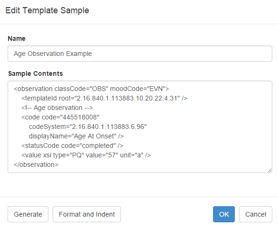
Task: Click the Format and Indent button
Action: pyautogui.click(x=87, y=214)
